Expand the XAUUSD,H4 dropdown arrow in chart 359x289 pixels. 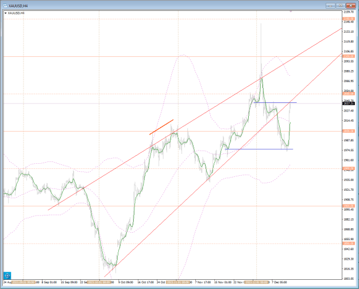[6, 13]
